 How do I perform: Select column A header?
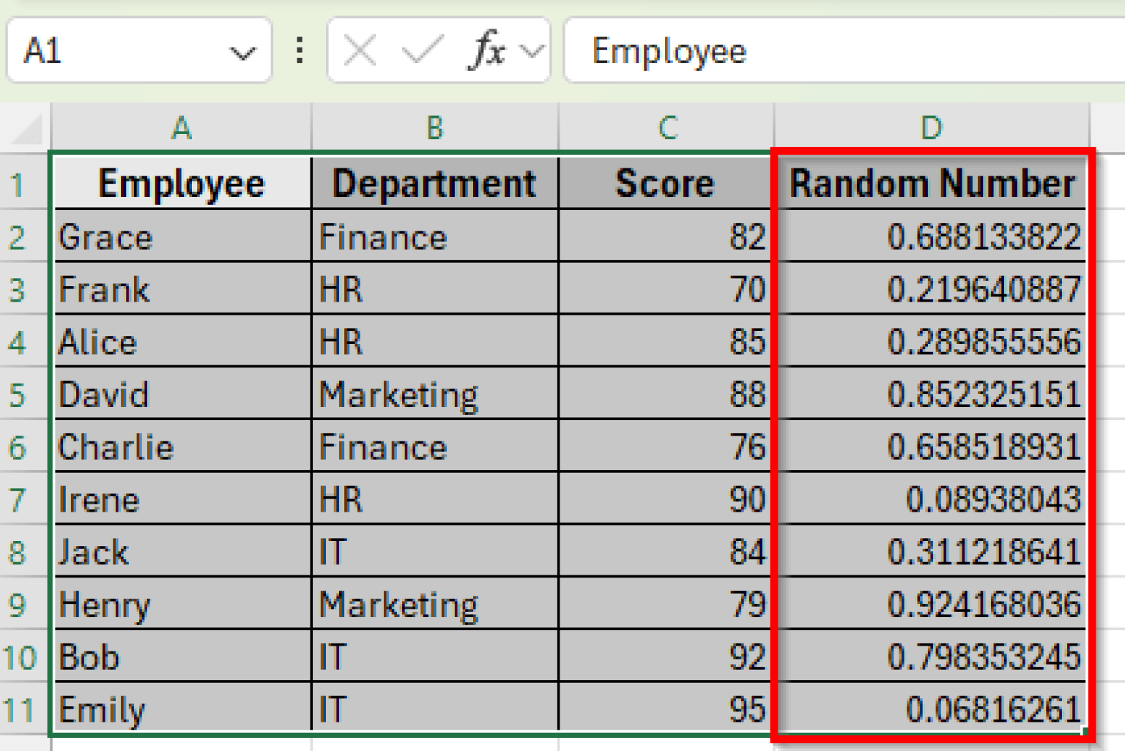tap(181, 128)
